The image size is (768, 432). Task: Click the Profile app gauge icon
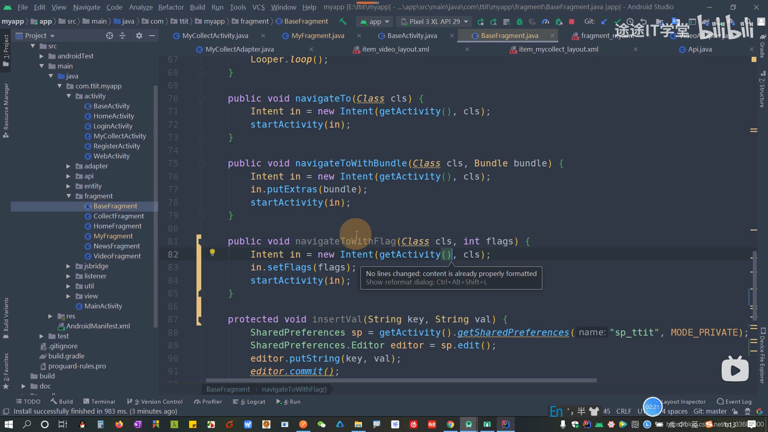(x=545, y=22)
